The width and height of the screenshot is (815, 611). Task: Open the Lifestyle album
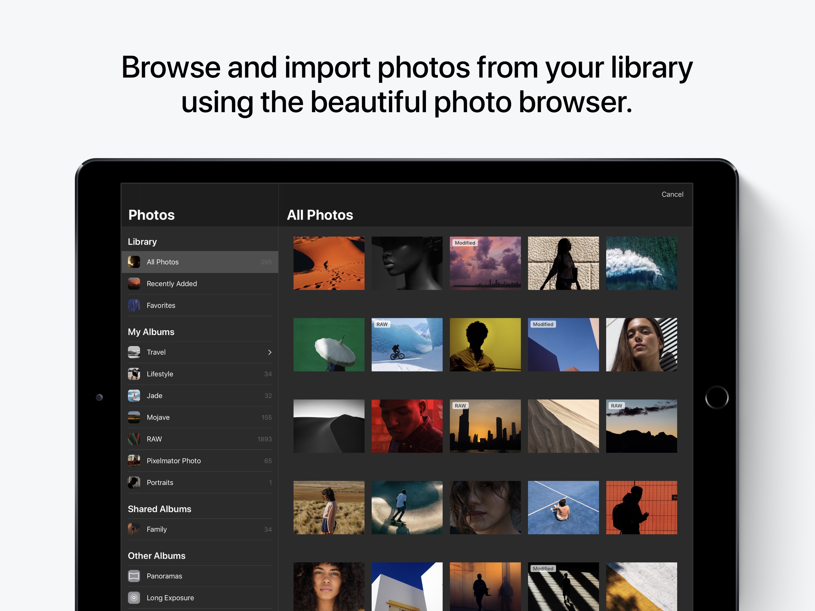pyautogui.click(x=200, y=374)
